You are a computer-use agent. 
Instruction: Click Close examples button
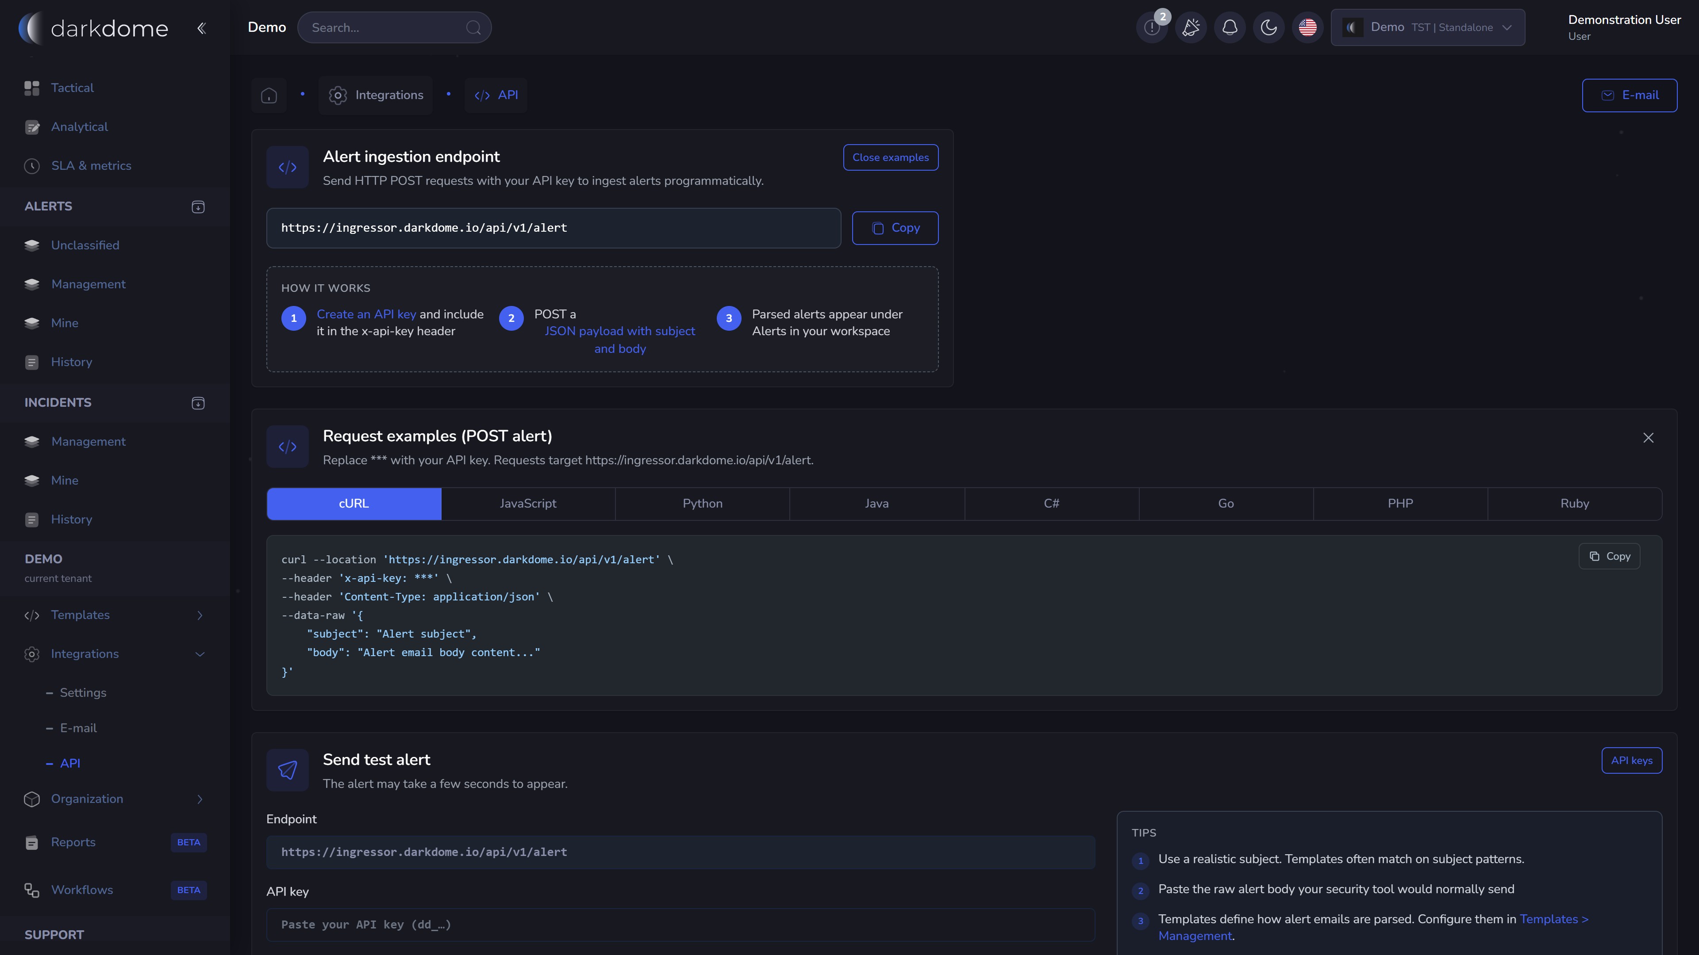(890, 157)
